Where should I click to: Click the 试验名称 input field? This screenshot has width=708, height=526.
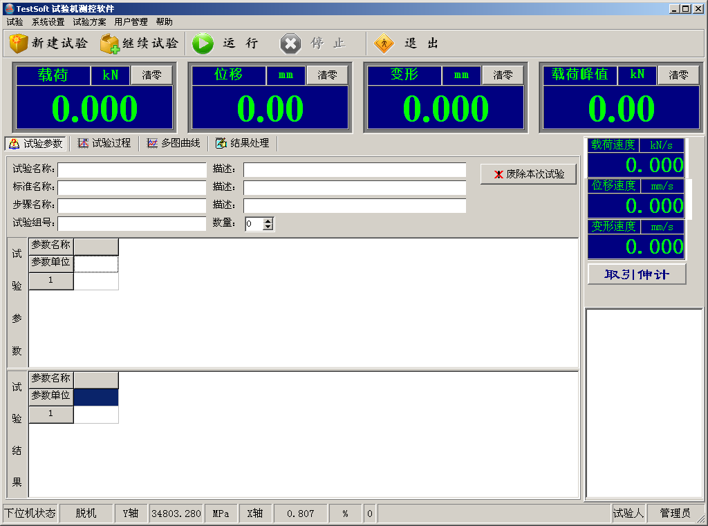coord(131,170)
